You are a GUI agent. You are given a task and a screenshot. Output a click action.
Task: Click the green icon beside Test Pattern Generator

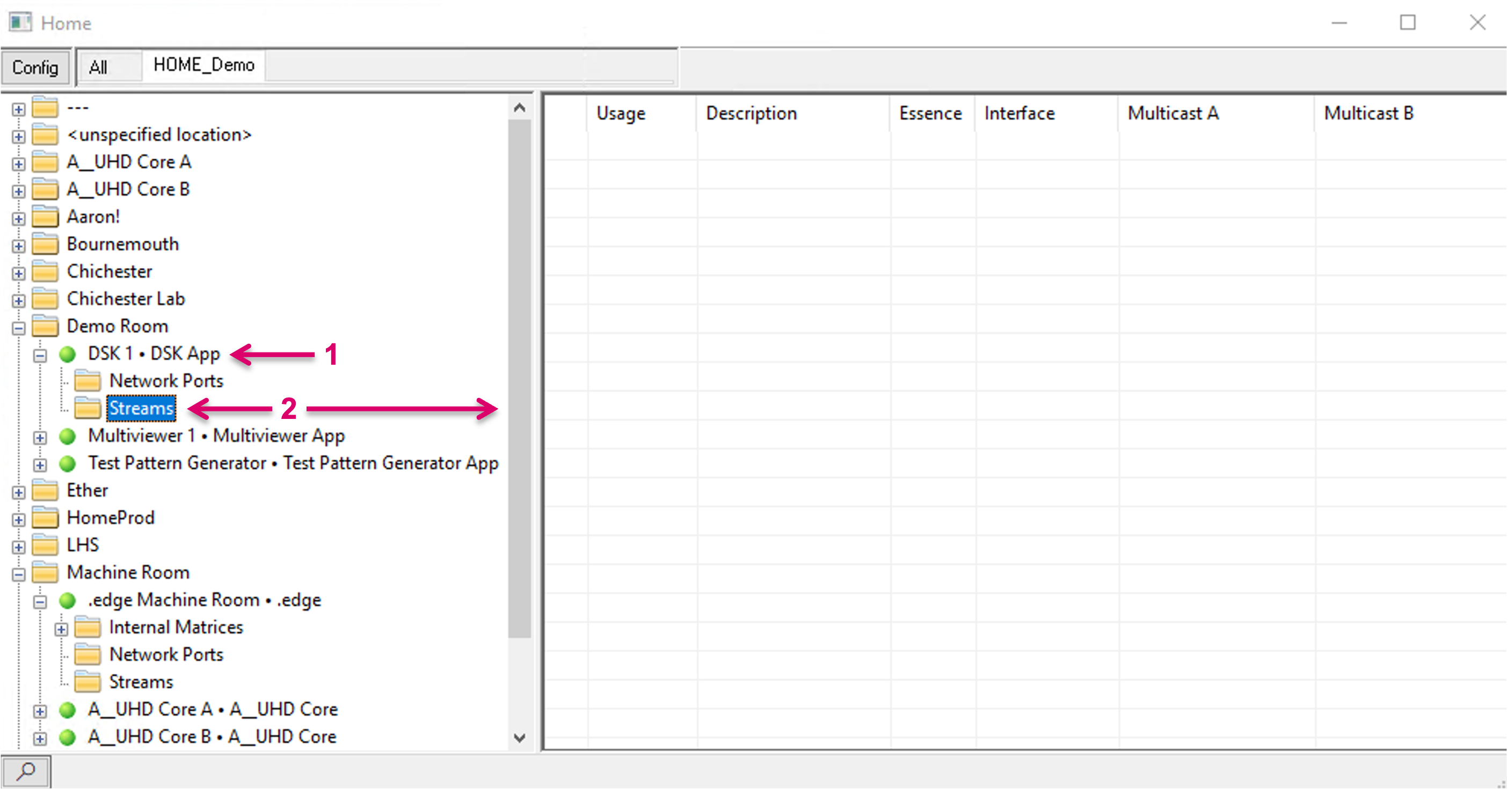click(x=68, y=463)
